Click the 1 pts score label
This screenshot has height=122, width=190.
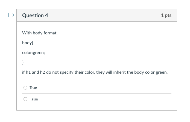coord(166,15)
